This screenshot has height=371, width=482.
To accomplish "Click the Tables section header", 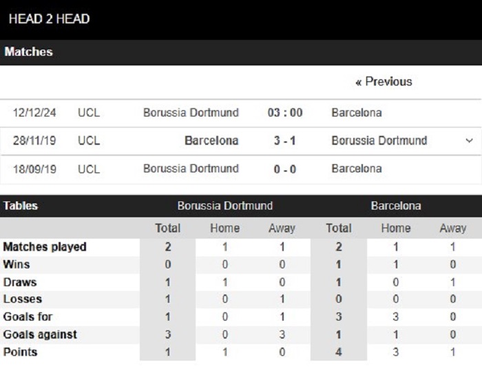I will [x=21, y=205].
